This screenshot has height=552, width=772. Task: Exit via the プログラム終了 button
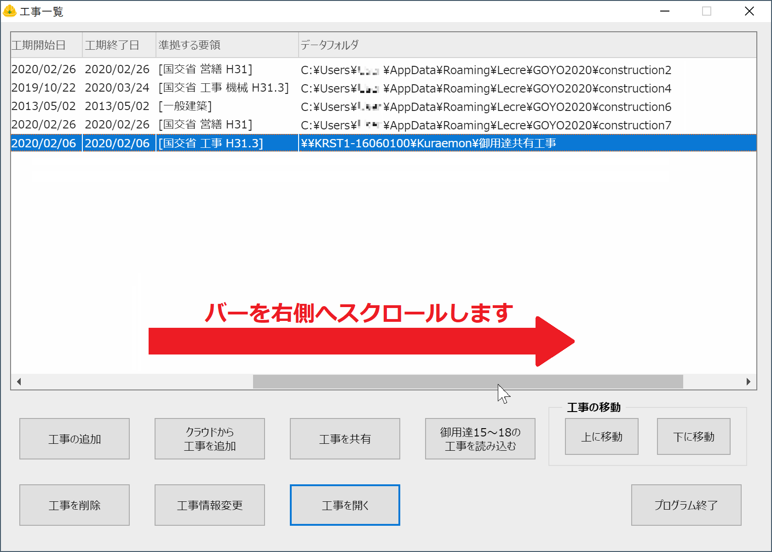point(686,505)
